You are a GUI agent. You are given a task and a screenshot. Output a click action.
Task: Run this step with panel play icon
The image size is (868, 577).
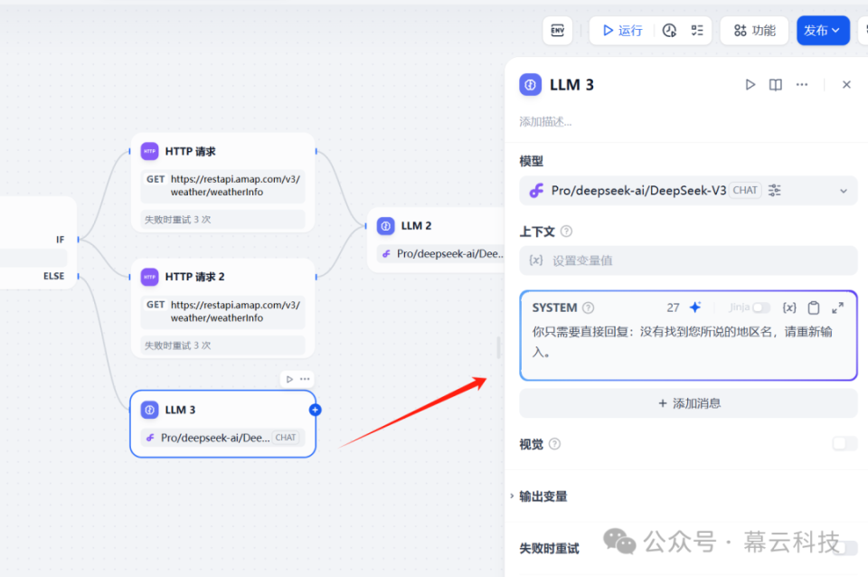click(750, 85)
